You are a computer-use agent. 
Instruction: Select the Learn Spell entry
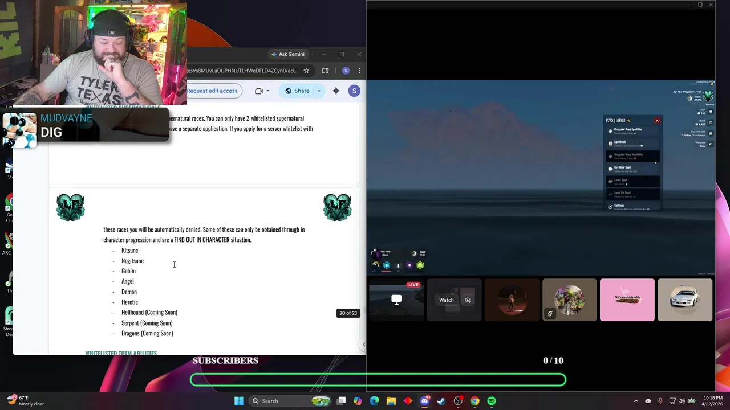pos(632,182)
